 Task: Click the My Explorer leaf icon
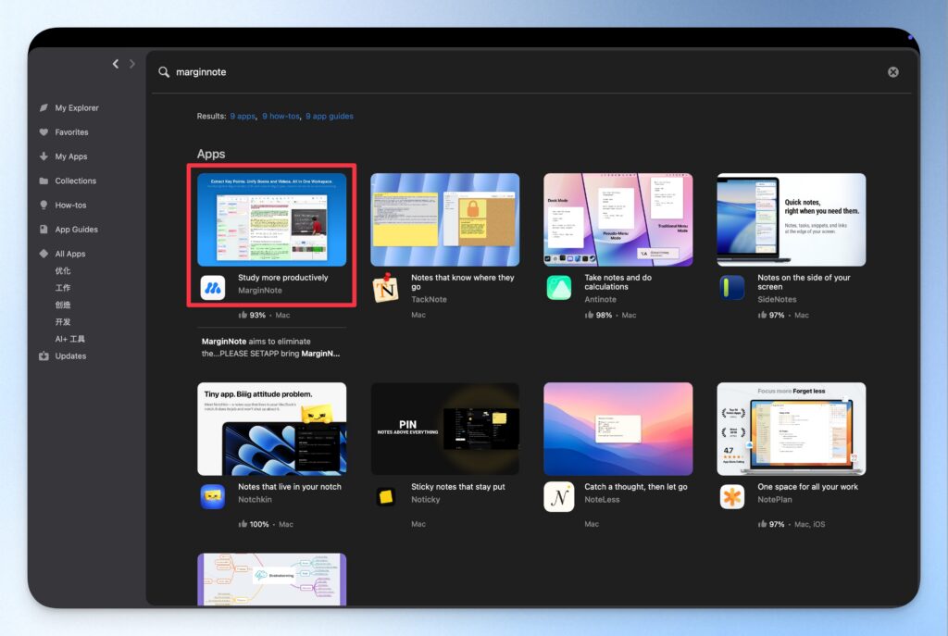click(x=44, y=107)
